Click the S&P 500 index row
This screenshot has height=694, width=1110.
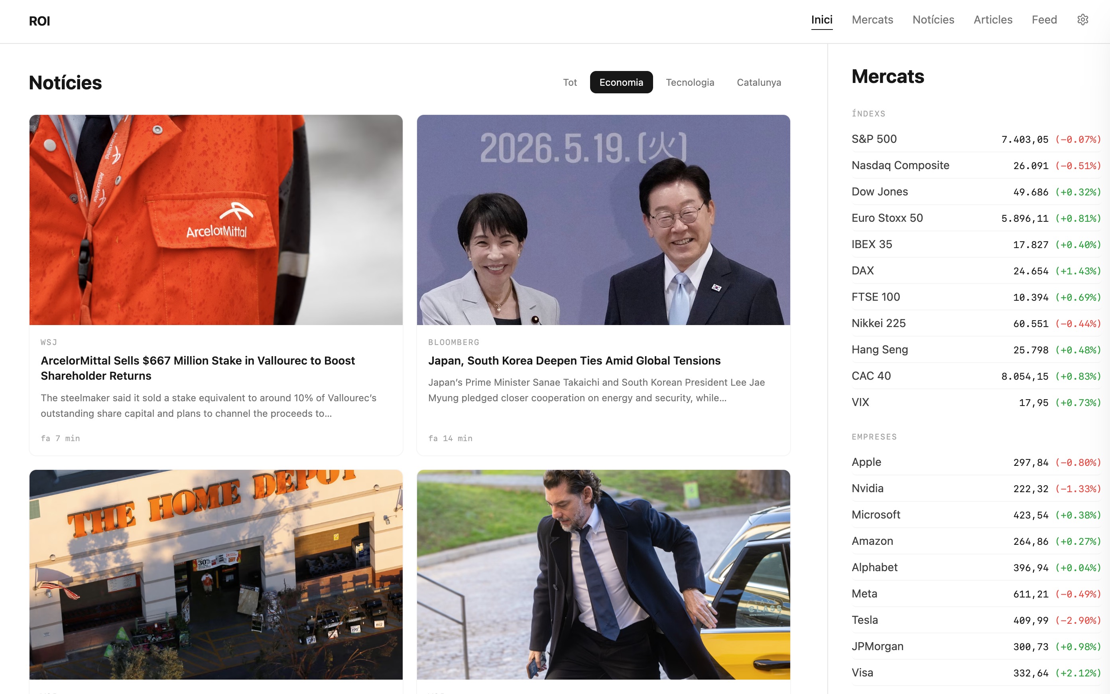[x=976, y=139]
